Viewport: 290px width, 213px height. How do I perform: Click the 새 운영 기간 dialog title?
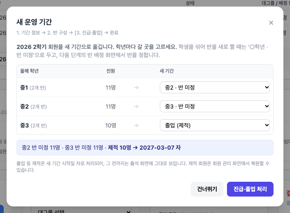(34, 22)
